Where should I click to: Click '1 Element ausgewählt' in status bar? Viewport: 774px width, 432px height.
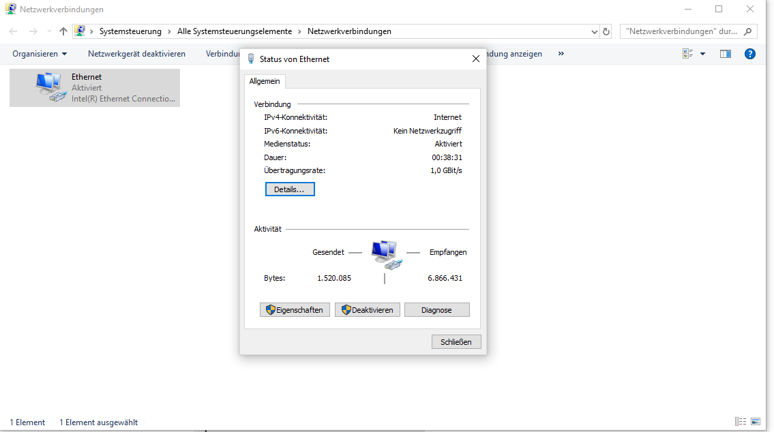click(99, 422)
